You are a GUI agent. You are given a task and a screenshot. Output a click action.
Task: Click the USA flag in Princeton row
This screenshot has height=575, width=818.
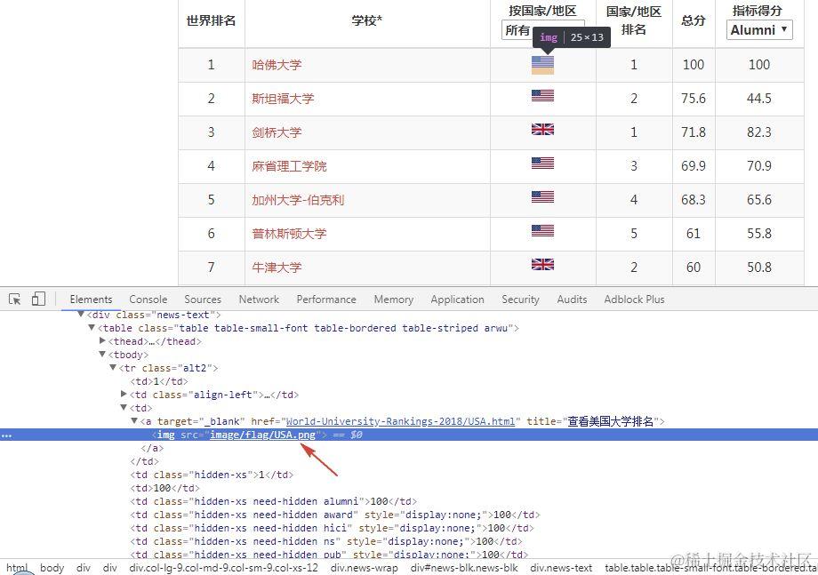pyautogui.click(x=542, y=230)
